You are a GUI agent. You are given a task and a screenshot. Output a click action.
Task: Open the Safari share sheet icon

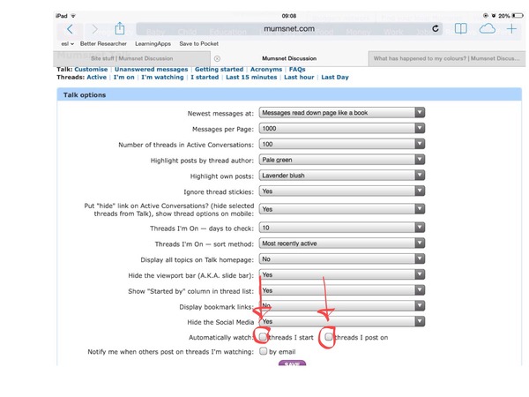pos(119,28)
